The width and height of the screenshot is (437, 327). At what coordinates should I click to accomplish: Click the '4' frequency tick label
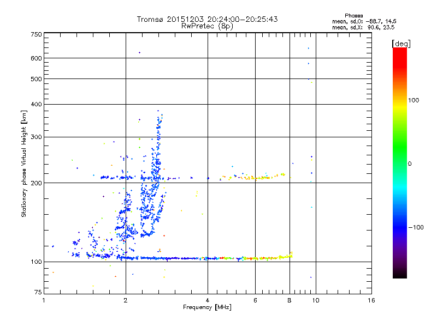[x=208, y=300]
